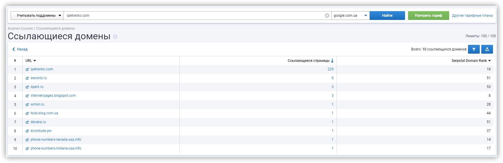
Task: Open phone-numbers-indiana-usa.info link
Action: coord(56,148)
